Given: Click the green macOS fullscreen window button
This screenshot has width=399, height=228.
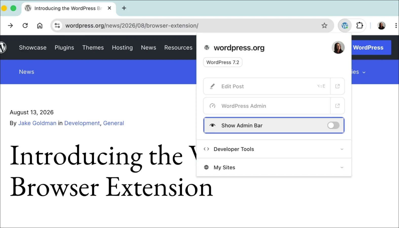Looking at the screenshot, I should (13, 8).
